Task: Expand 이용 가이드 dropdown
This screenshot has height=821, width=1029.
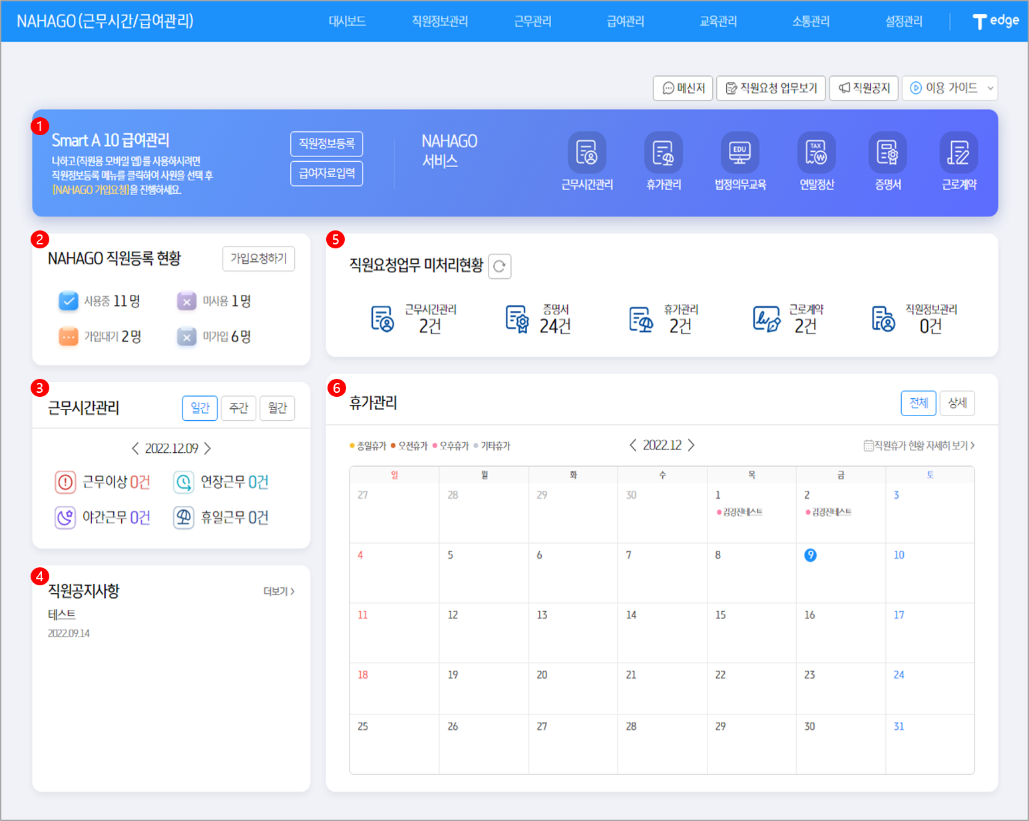Action: click(x=950, y=88)
